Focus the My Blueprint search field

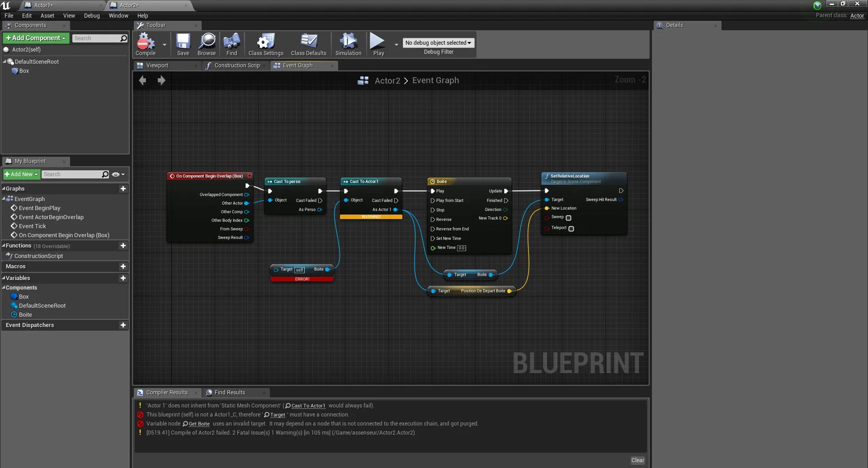(x=71, y=174)
